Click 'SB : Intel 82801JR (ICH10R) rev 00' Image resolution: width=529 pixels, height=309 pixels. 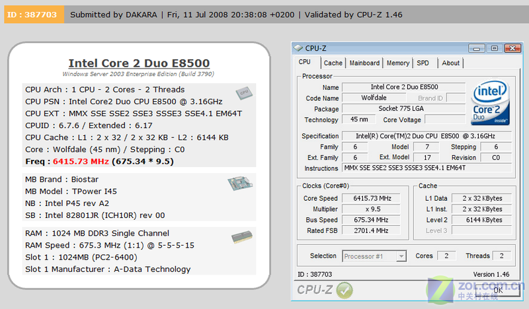pos(95,215)
